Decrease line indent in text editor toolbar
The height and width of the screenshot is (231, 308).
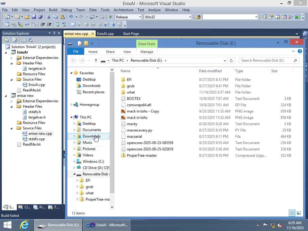(42, 25)
